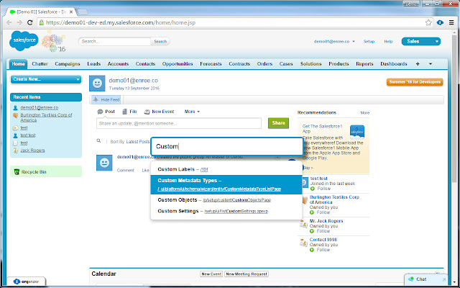Select the File post option

129,112
